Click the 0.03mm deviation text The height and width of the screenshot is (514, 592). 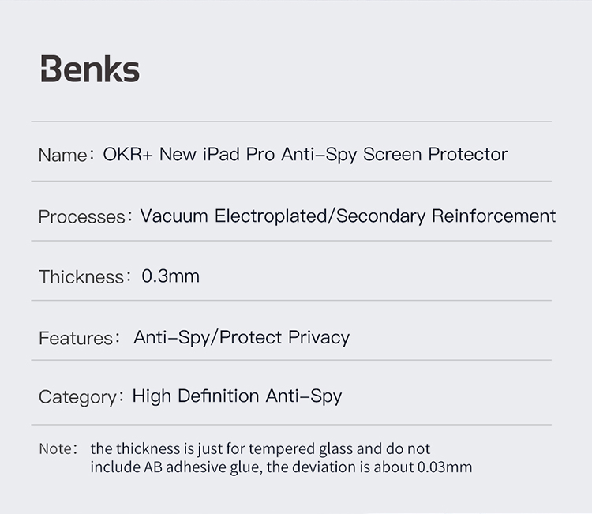(444, 467)
